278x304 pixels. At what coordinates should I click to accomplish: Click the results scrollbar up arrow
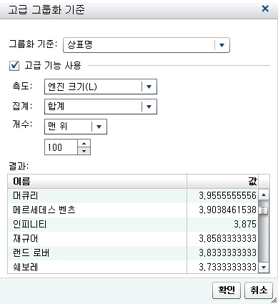pos(264,195)
